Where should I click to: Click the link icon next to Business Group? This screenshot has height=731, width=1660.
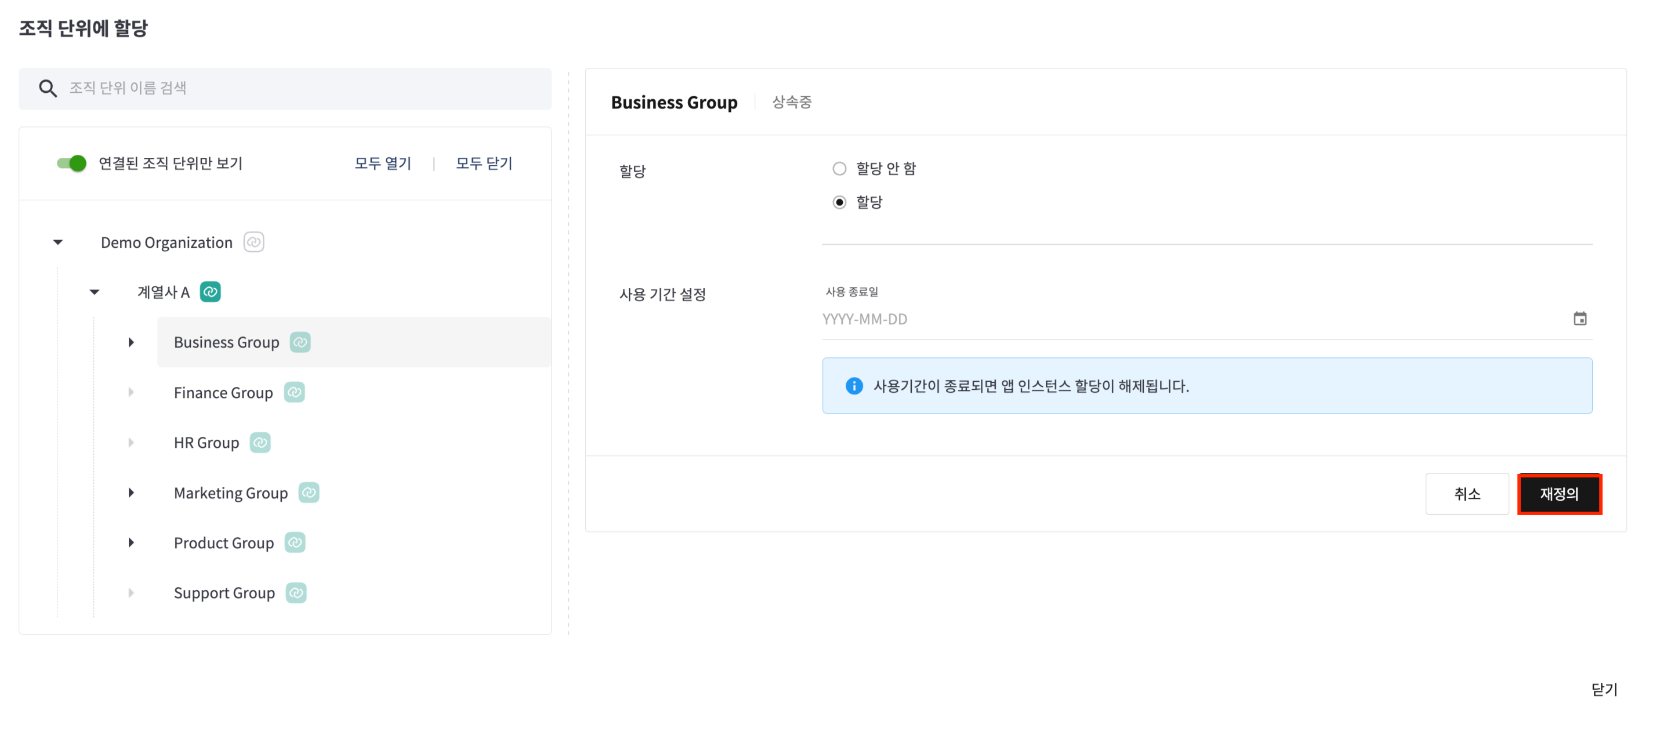[300, 342]
